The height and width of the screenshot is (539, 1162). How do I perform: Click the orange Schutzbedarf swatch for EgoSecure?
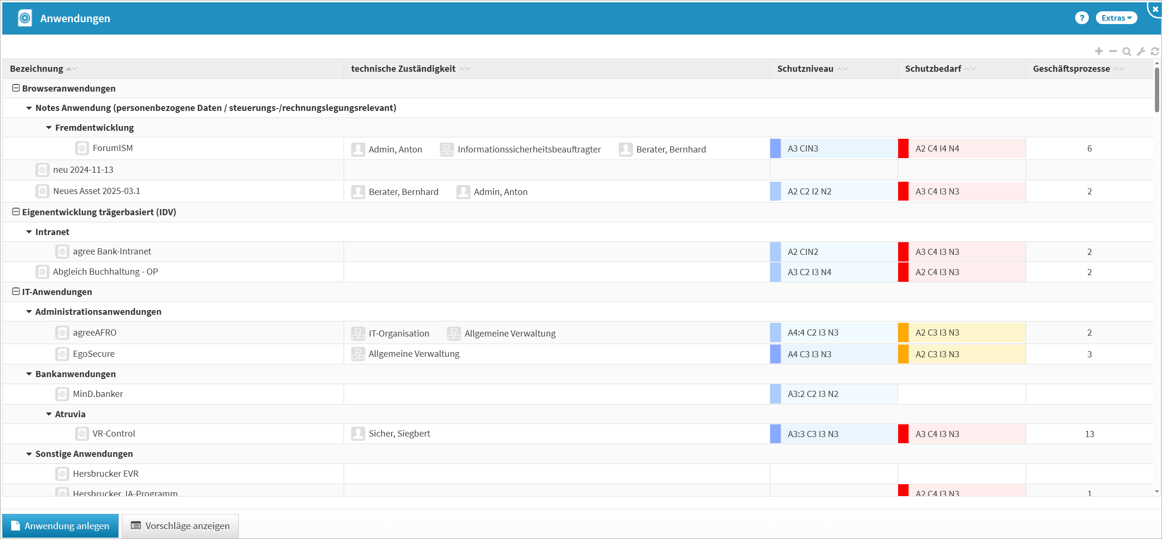pyautogui.click(x=903, y=354)
